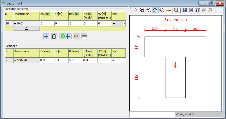Activate the pan hand tool
Viewport: 226px width, 119px height.
pos(155,10)
